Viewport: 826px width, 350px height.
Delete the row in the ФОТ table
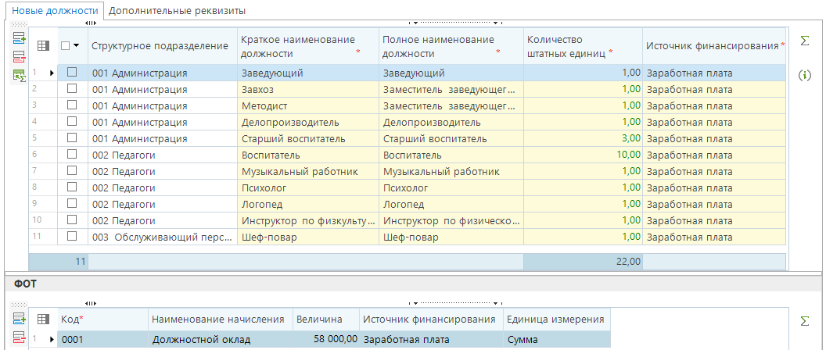(20, 337)
